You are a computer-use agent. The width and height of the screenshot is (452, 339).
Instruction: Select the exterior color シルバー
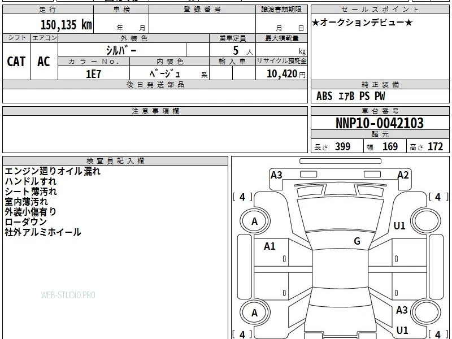pos(121,50)
